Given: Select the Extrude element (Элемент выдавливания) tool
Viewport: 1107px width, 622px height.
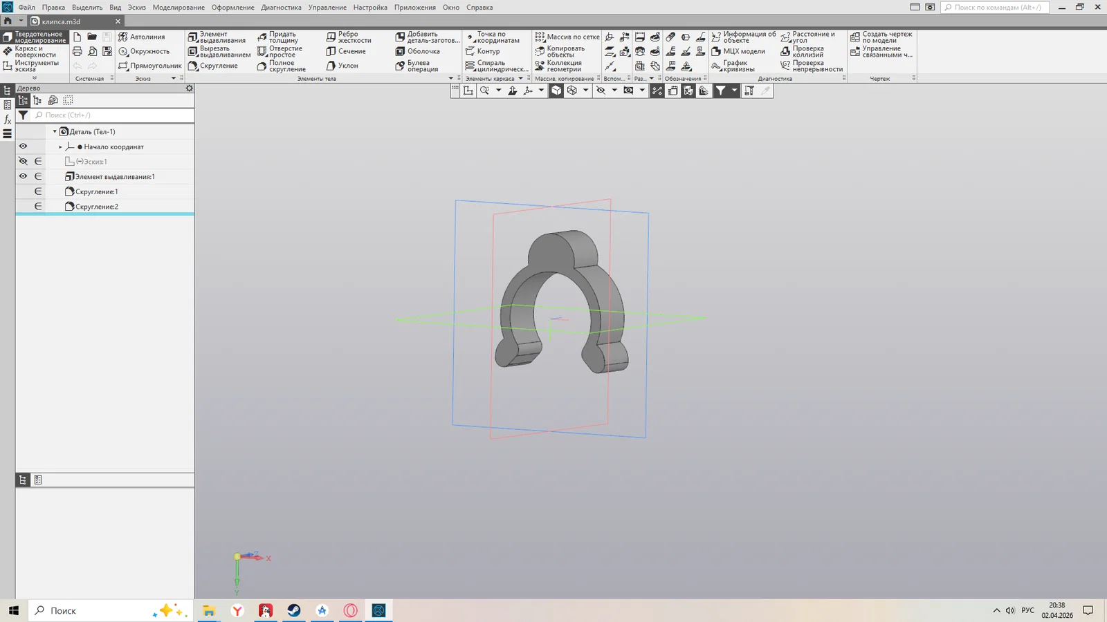Looking at the screenshot, I should pyautogui.click(x=217, y=37).
